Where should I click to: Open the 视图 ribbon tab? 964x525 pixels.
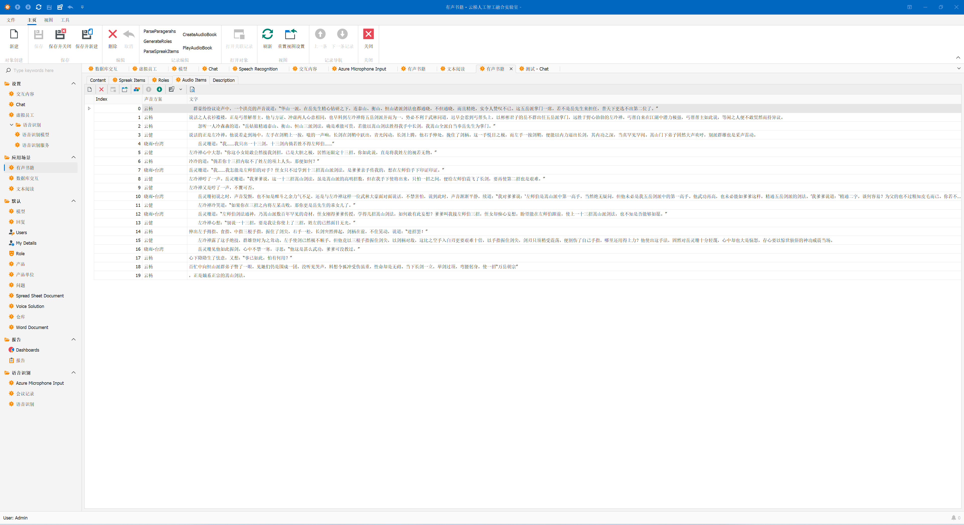48,20
